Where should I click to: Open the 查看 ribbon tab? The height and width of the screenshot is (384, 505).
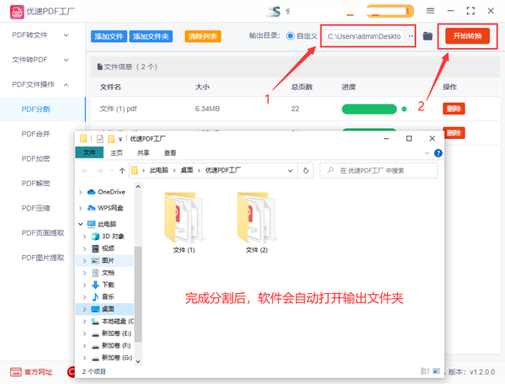(170, 152)
